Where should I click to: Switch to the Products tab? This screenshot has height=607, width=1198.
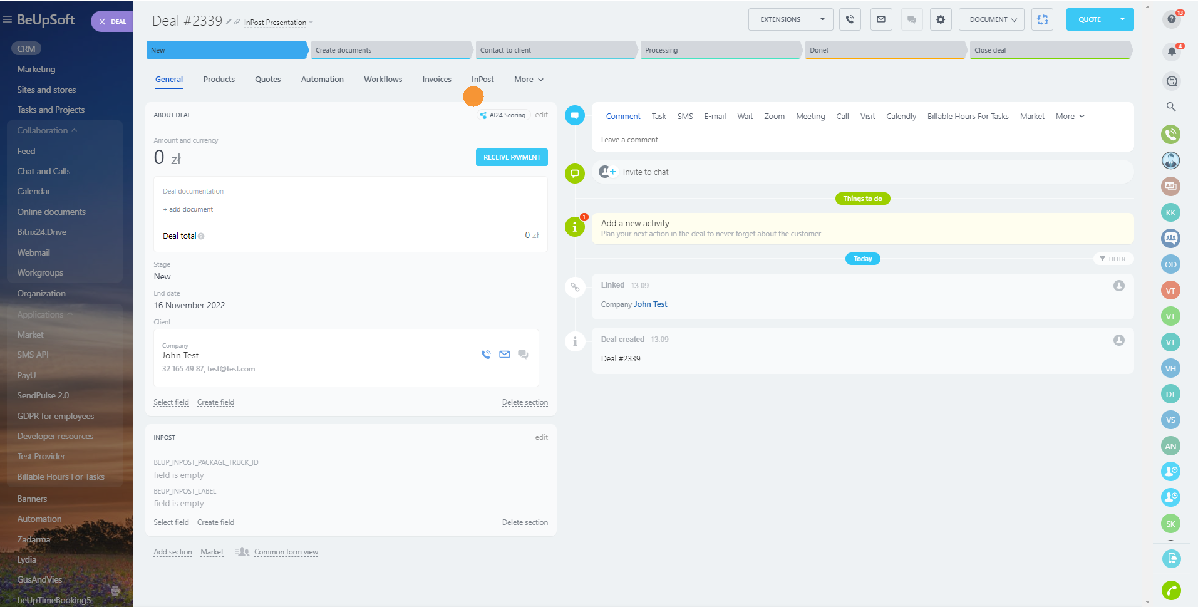click(219, 80)
